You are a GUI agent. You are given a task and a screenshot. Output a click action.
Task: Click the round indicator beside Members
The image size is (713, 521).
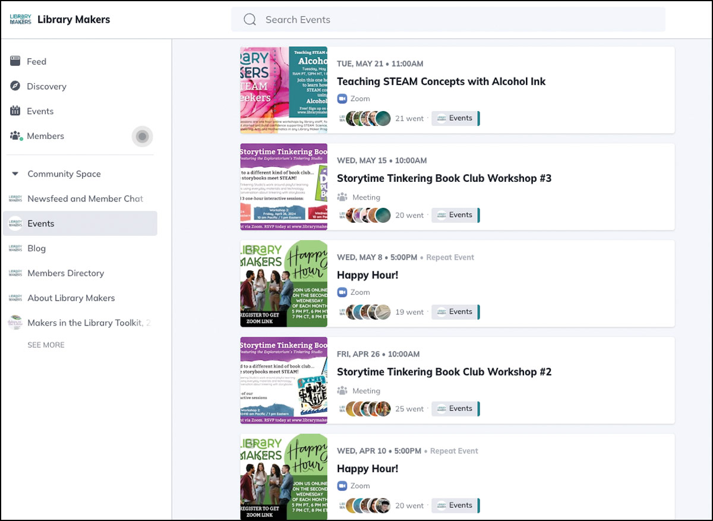click(x=142, y=137)
